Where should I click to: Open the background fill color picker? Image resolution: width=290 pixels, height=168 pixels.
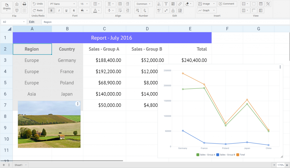pos(84,11)
